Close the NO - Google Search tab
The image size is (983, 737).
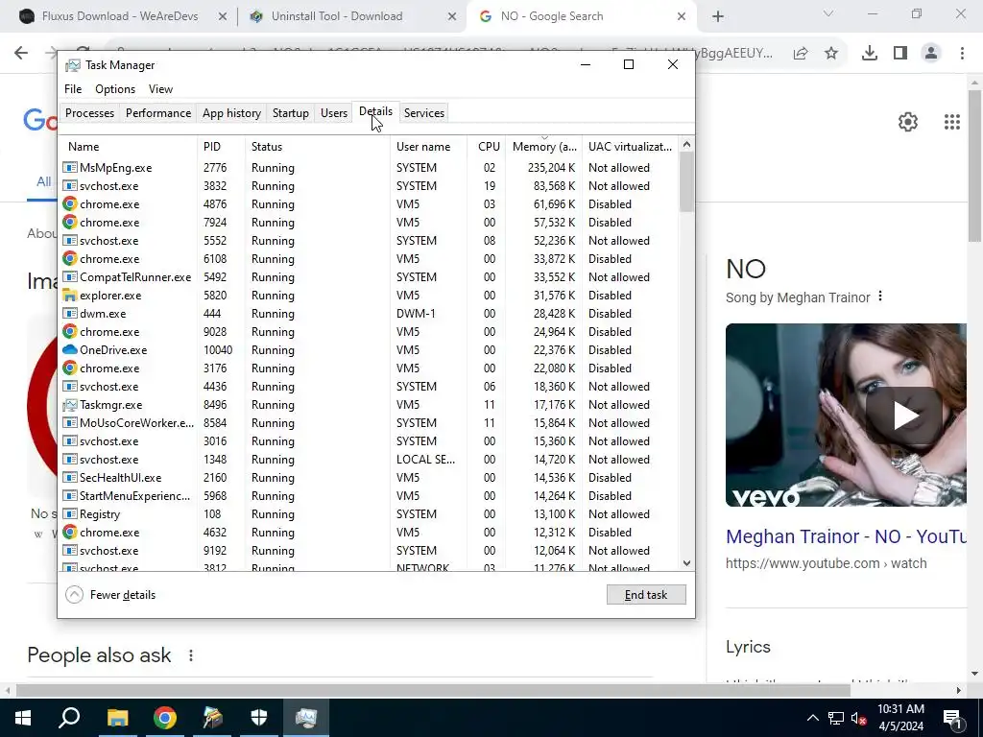point(682,16)
